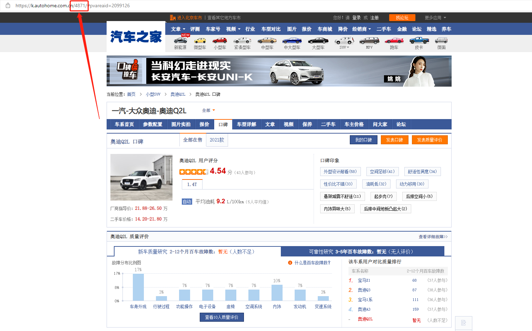The width and height of the screenshot is (532, 331).
Task: Switch to 可靠性研究 3-5年 tab
Action: 362,252
